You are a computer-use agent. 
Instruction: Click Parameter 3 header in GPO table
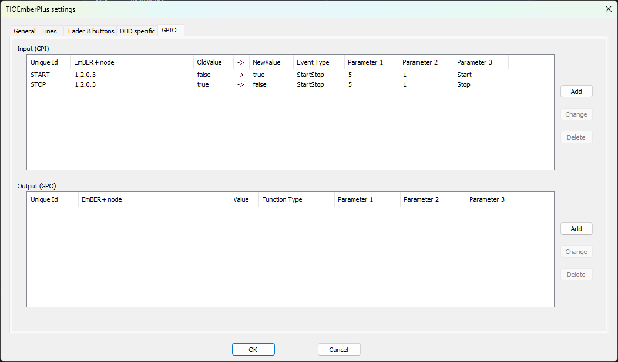click(x=499, y=199)
